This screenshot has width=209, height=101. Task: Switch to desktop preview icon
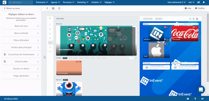click(53, 8)
